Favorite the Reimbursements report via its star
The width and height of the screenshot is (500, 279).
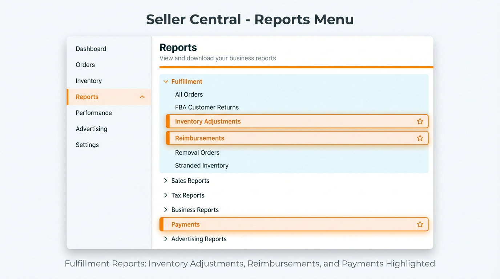coord(420,138)
